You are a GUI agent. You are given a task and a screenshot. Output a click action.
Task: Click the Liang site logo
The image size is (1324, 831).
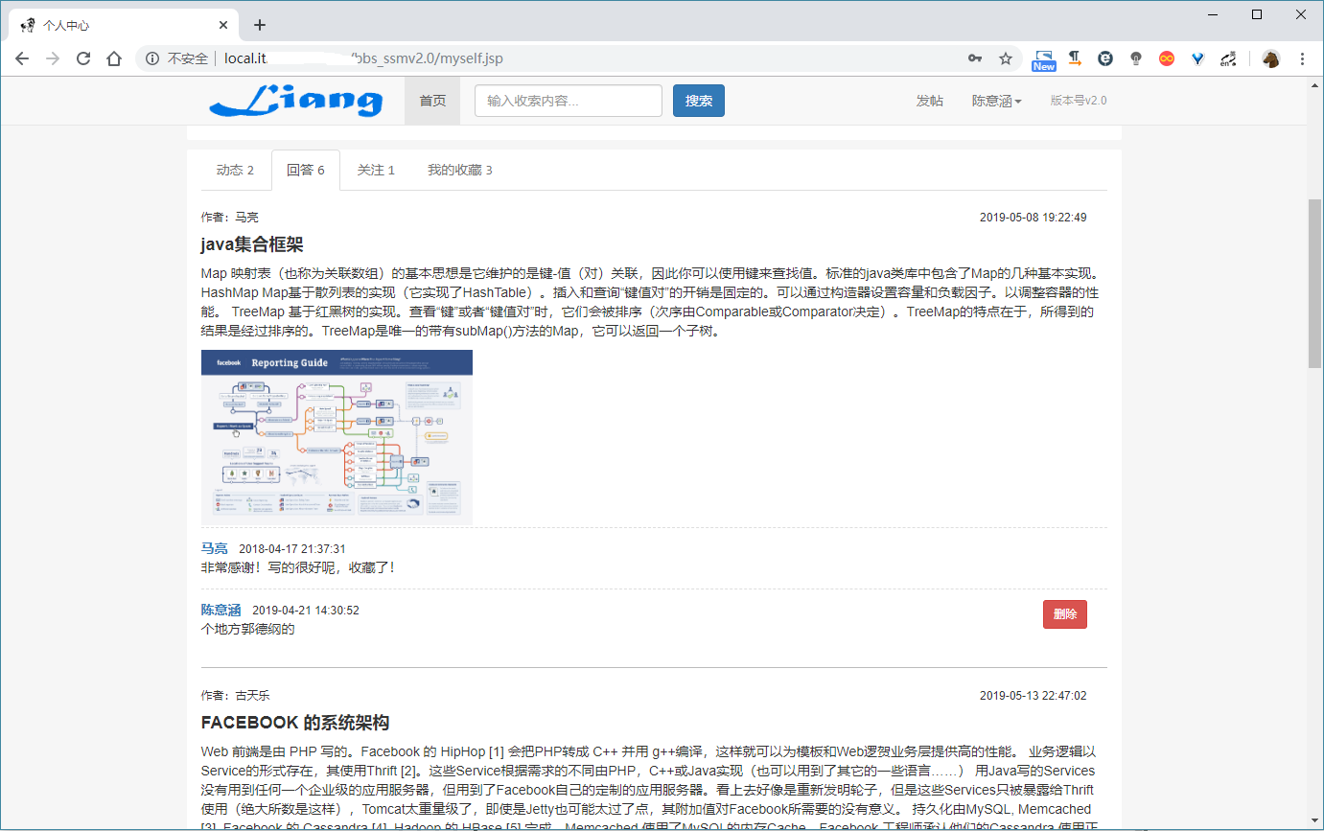click(296, 100)
